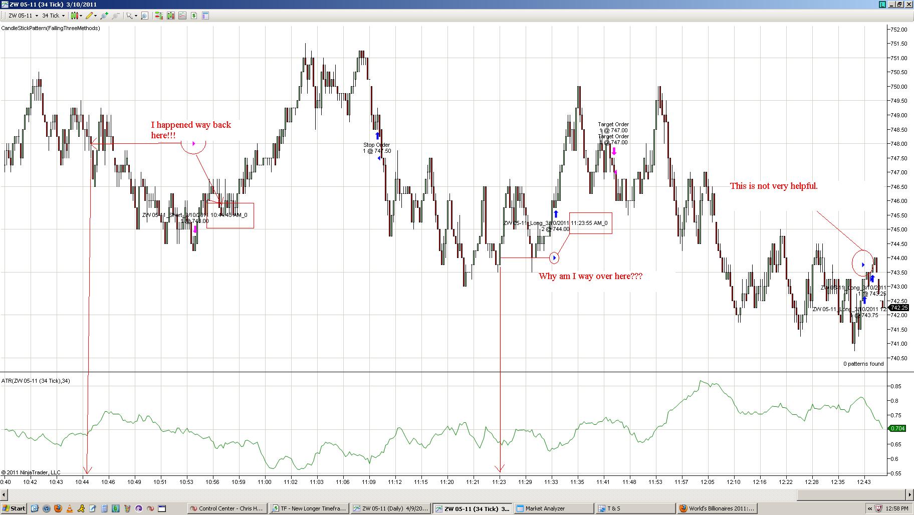Click the horizontal scrollbar right arrow

[909, 494]
